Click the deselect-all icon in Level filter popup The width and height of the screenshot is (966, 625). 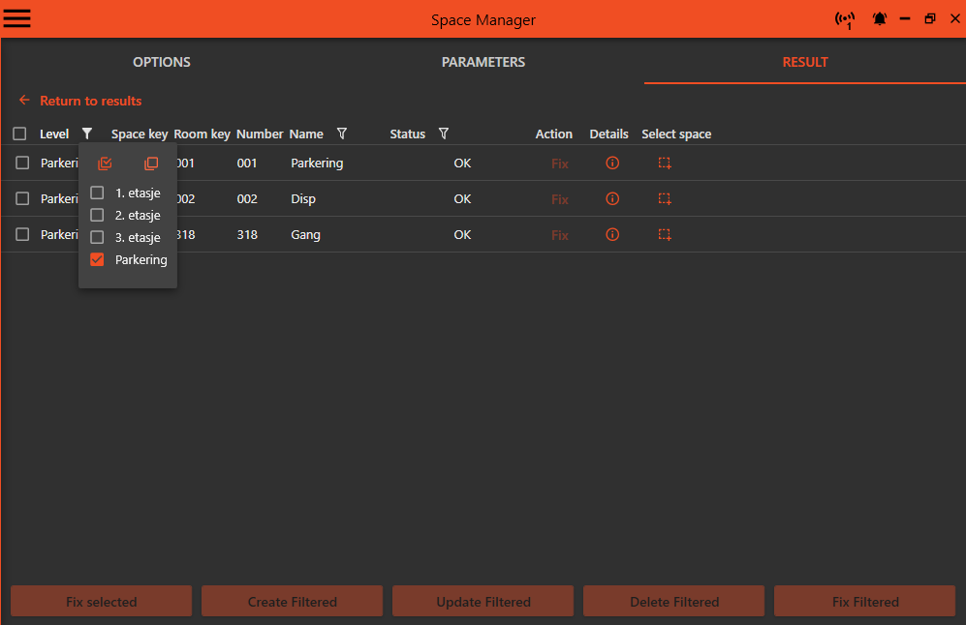click(x=151, y=164)
